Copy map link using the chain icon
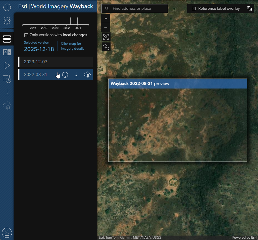Image resolution: width=258 pixels, height=240 pixels. pos(106,47)
